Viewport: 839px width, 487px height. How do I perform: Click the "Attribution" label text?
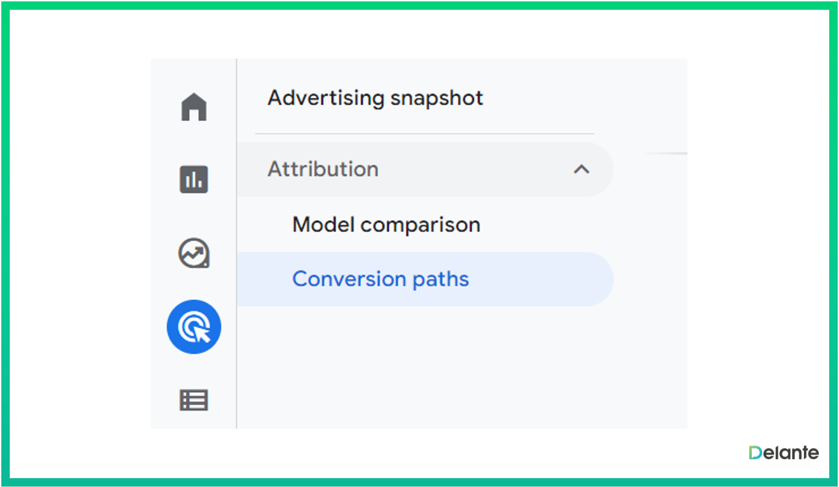click(323, 169)
